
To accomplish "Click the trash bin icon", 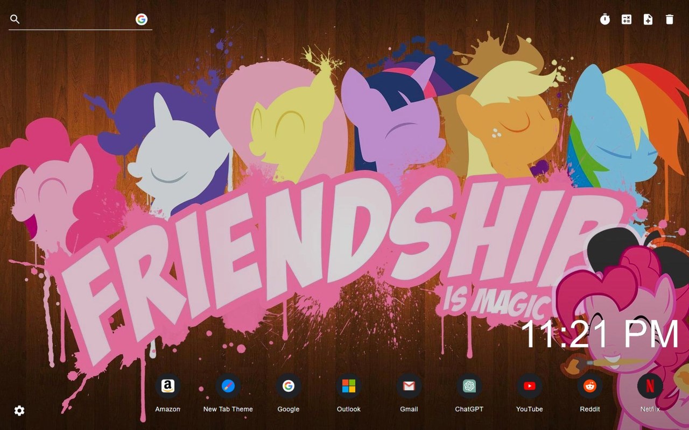I will [670, 19].
